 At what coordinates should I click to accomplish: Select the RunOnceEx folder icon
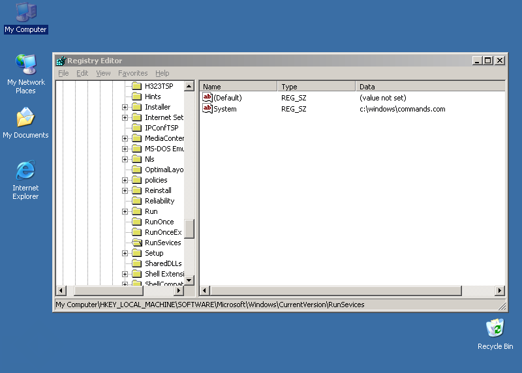pyautogui.click(x=137, y=232)
